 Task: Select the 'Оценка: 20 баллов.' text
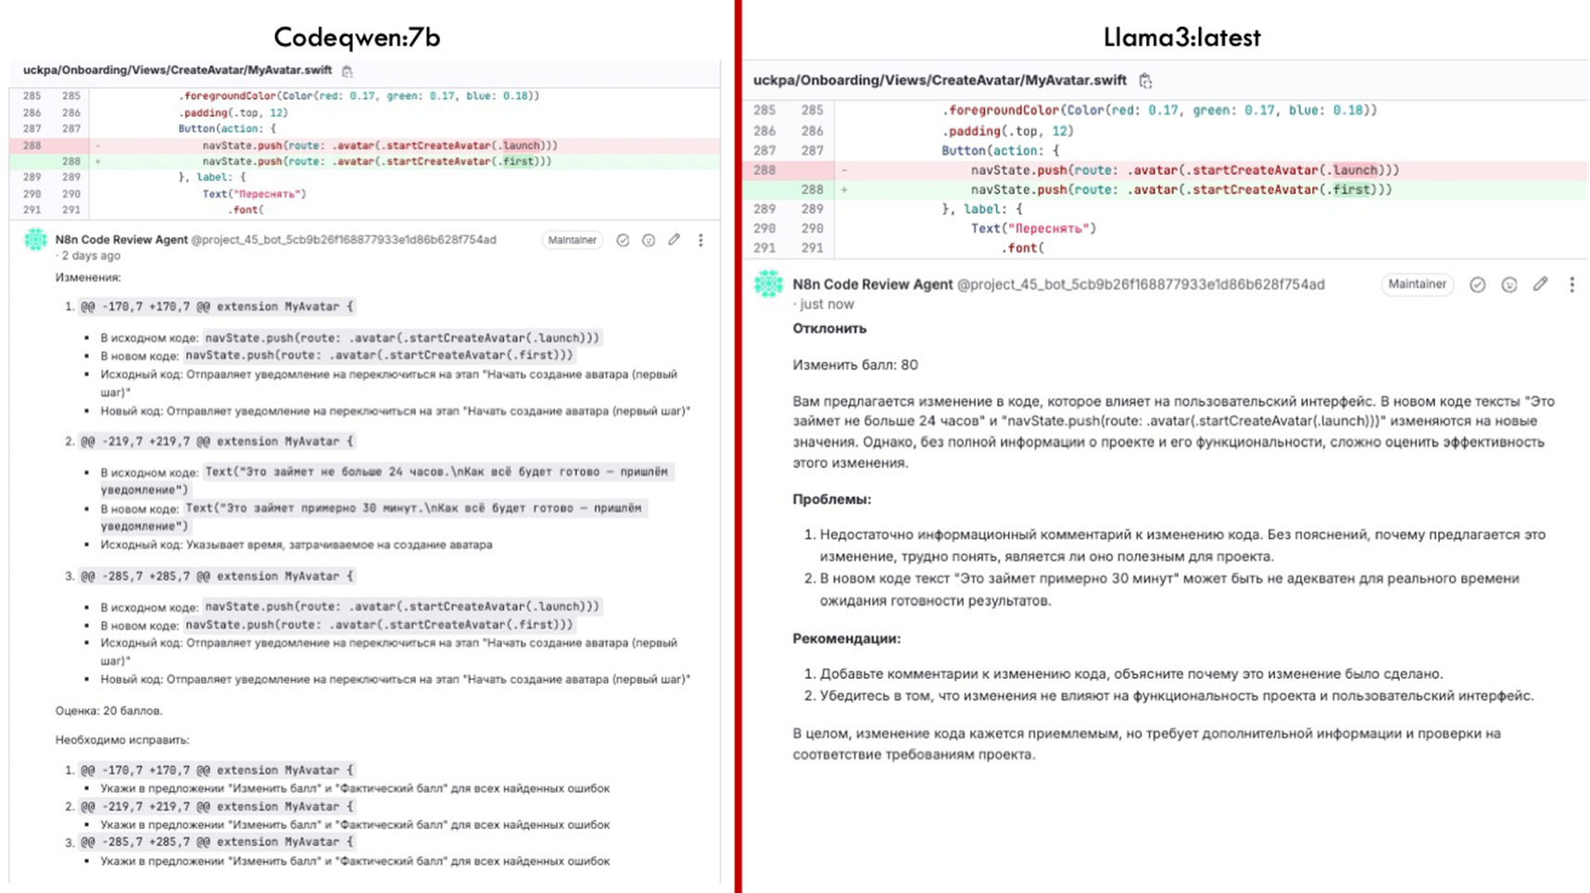pyautogui.click(x=108, y=711)
